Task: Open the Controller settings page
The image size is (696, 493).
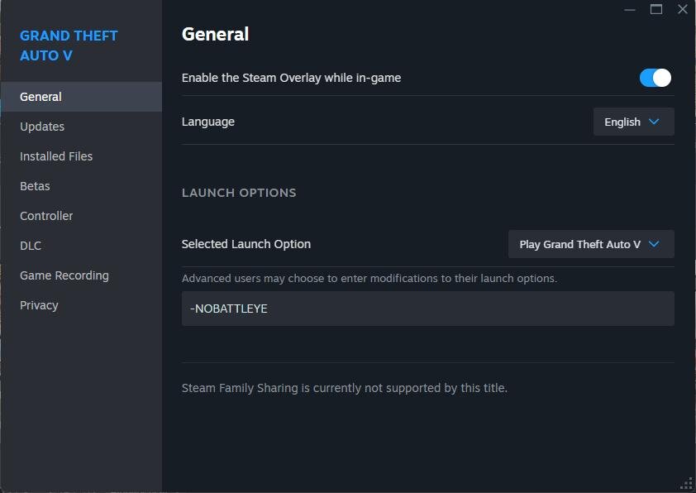Action: 46,216
